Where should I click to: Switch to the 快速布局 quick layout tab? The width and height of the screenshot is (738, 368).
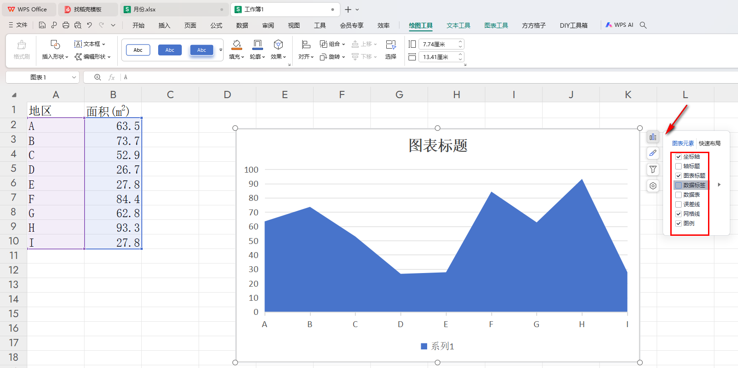point(710,144)
